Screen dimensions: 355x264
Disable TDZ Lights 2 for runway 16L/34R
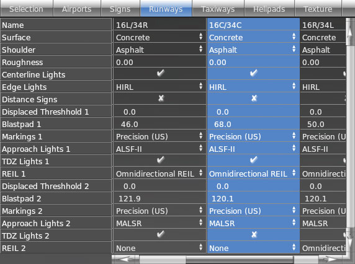160,235
